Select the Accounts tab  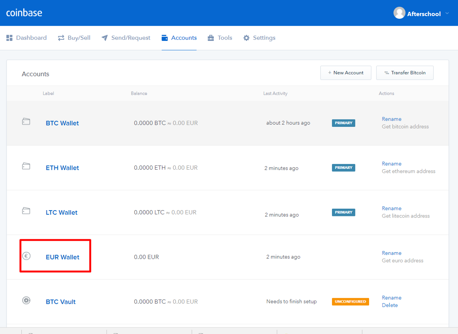tap(179, 38)
